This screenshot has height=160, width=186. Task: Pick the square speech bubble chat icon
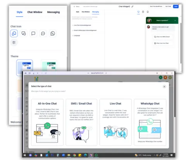click(33, 33)
